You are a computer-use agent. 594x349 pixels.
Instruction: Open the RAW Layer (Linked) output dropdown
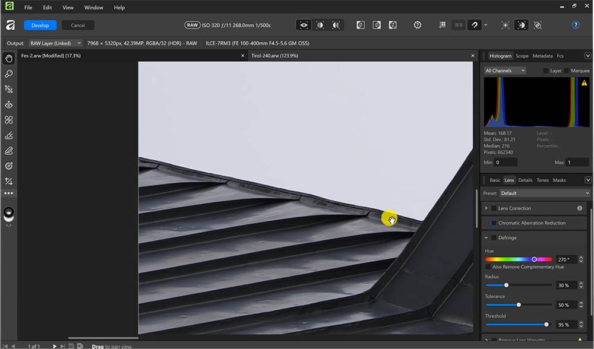point(57,43)
